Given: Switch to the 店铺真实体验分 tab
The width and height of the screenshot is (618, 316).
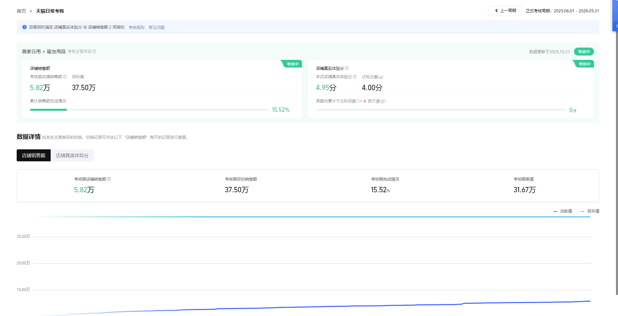Looking at the screenshot, I should [x=72, y=155].
